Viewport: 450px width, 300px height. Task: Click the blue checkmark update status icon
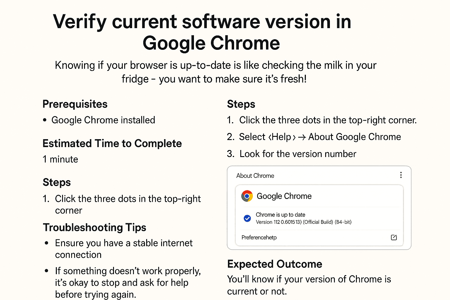247,218
